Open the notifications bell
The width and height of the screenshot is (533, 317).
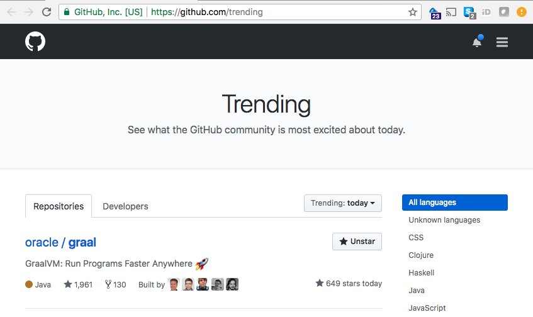pos(477,42)
